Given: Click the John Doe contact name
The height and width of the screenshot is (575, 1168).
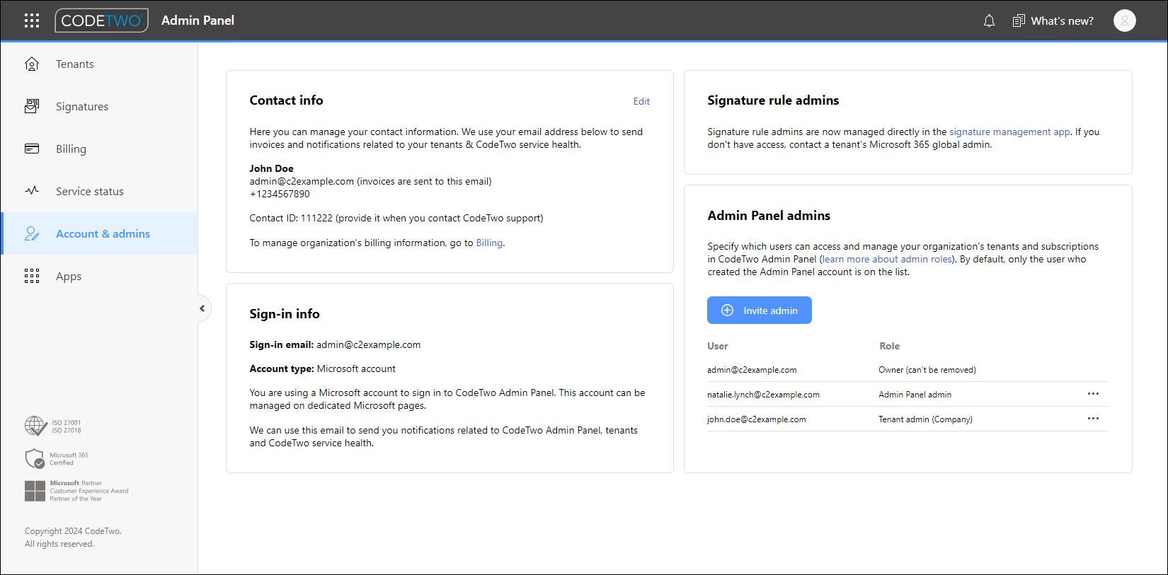Looking at the screenshot, I should (271, 168).
